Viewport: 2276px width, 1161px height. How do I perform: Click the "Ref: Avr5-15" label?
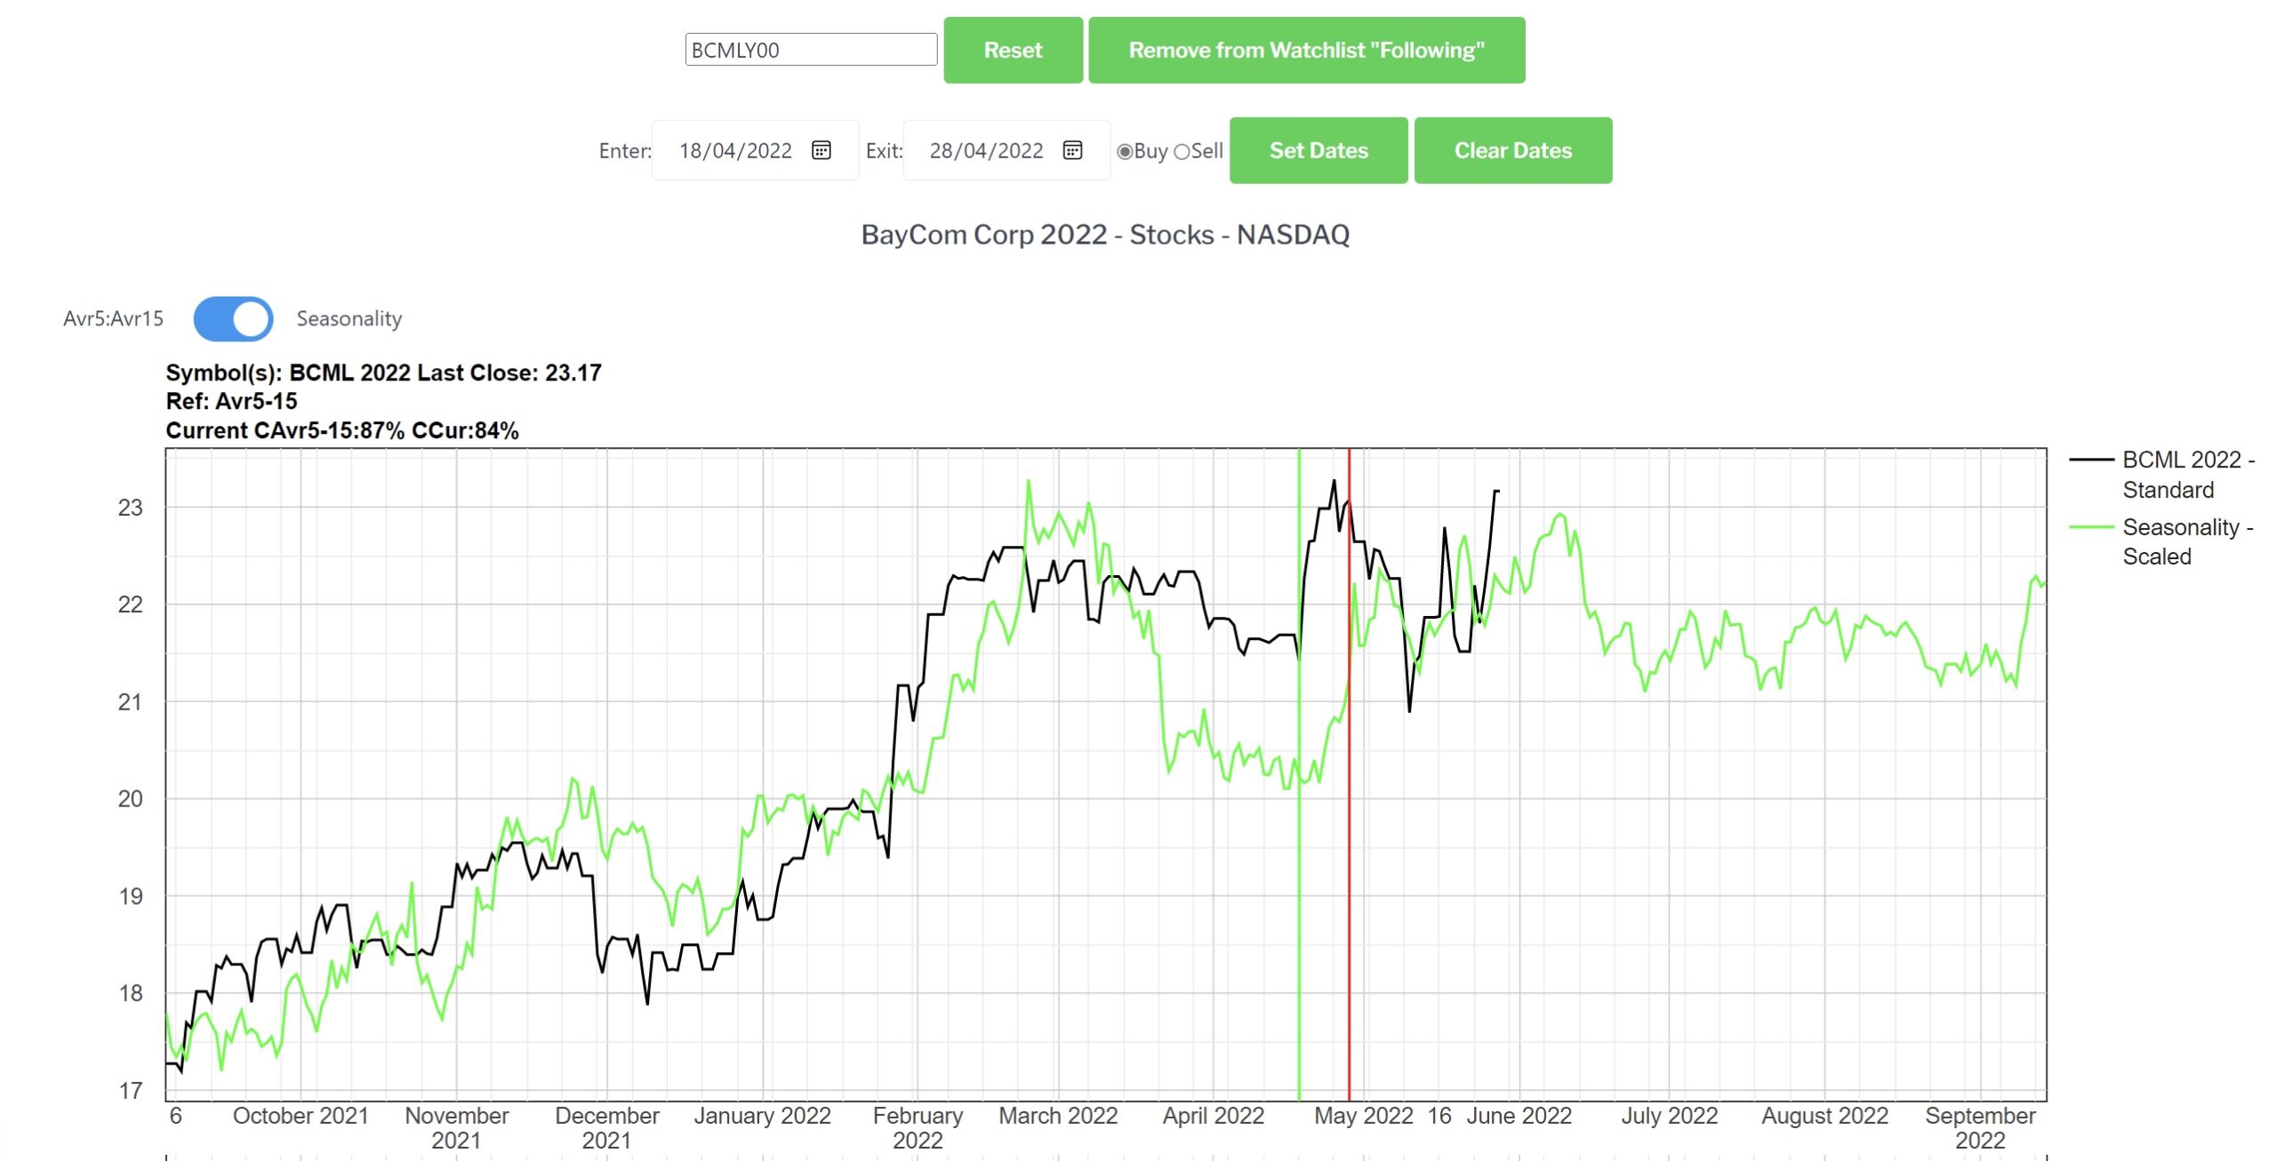tap(231, 401)
